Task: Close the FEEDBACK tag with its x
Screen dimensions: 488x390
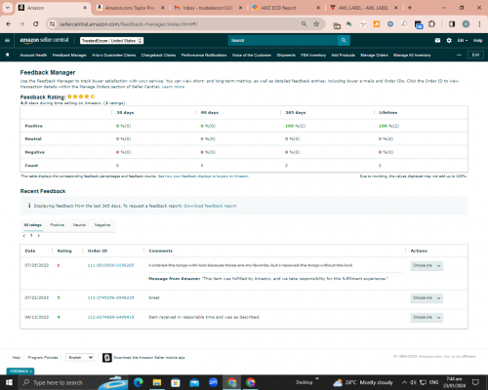Action: [x=31, y=371]
